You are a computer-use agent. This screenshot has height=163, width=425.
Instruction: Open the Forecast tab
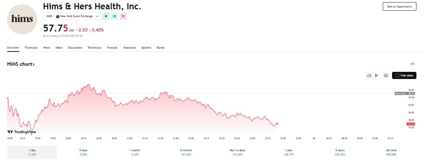112,48
